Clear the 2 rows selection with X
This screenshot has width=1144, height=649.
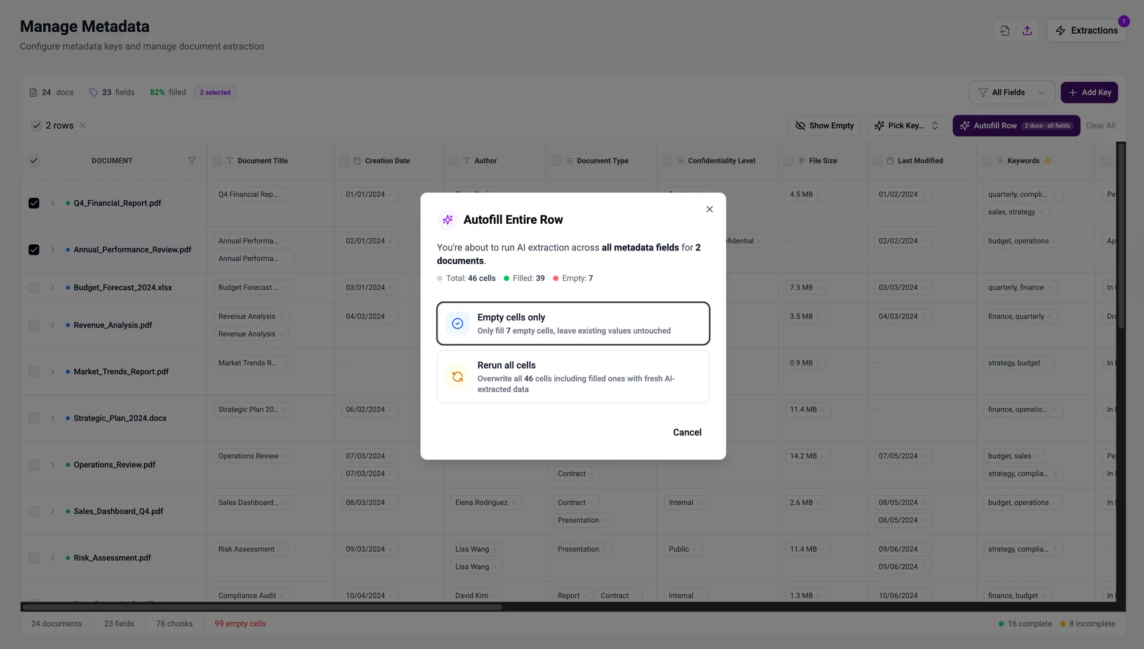[83, 126]
